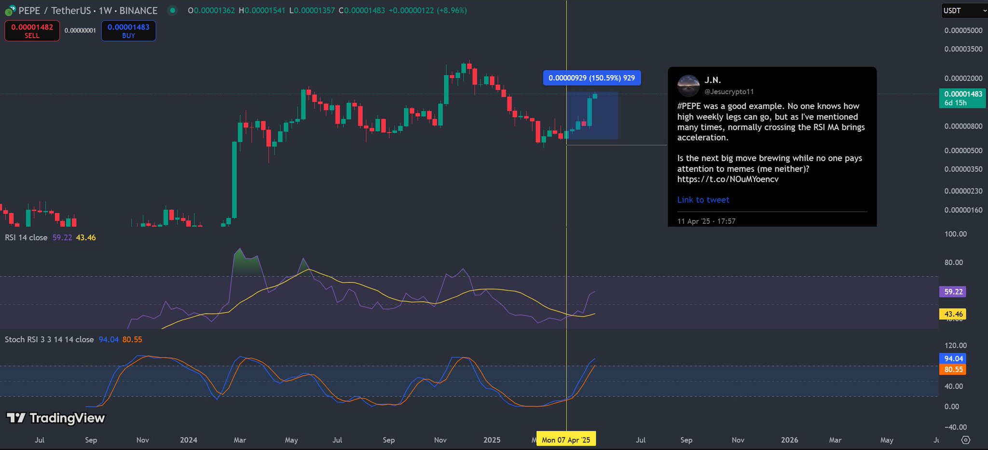Click the 94.04 value in Stoch RSI legend
Image resolution: width=988 pixels, height=450 pixels.
(109, 340)
